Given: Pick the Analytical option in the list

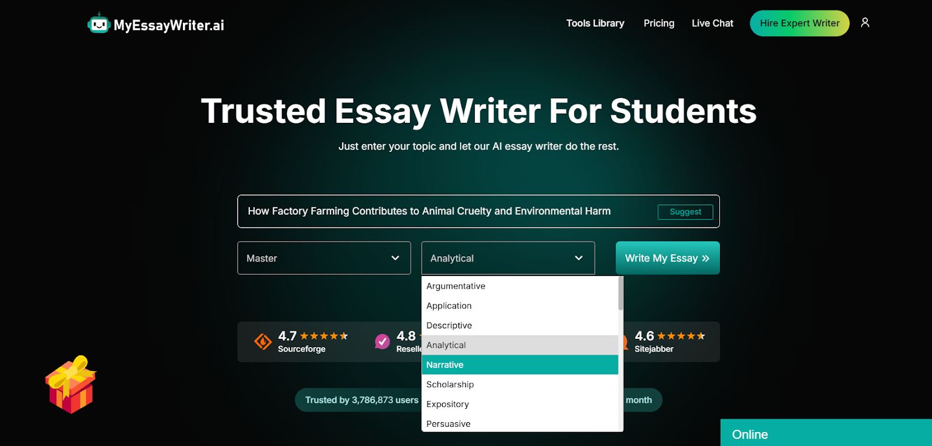Looking at the screenshot, I should 520,345.
